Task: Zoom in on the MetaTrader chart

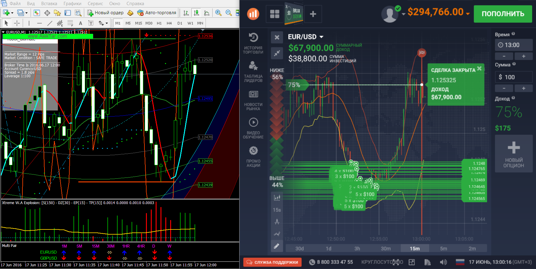Action: coord(218,13)
